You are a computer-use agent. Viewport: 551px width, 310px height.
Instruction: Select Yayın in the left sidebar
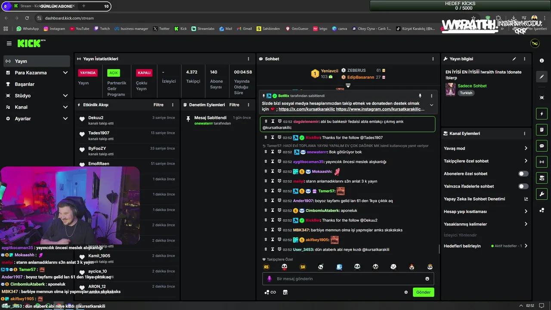pyautogui.click(x=37, y=61)
